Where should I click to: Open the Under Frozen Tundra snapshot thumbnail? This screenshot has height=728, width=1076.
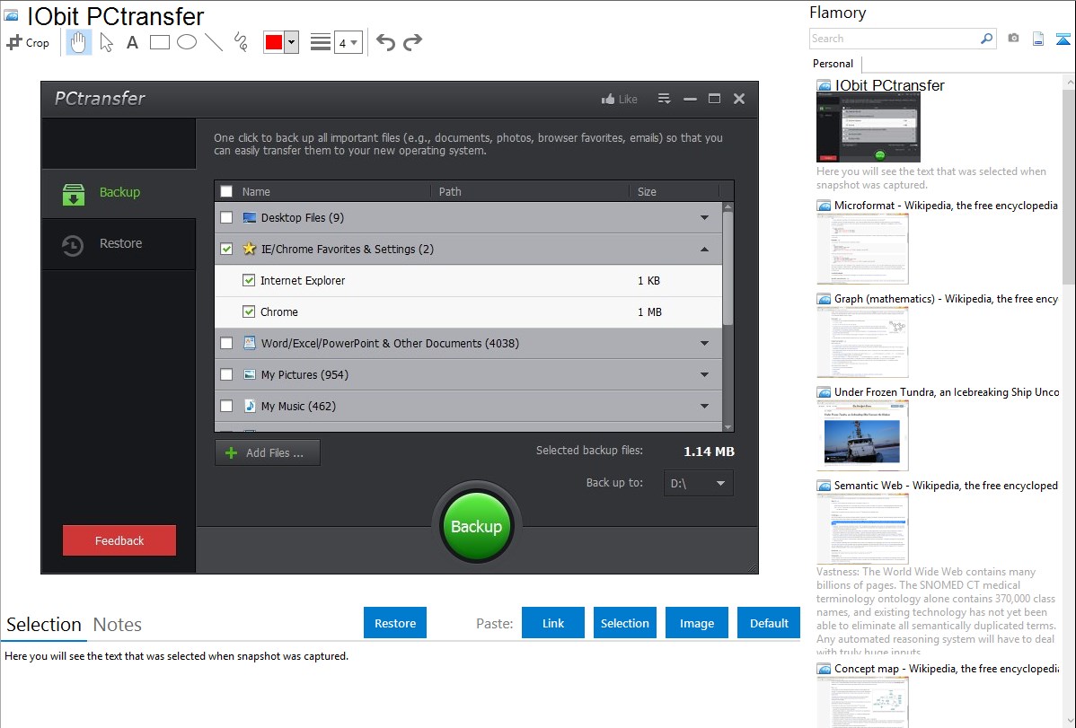(862, 435)
